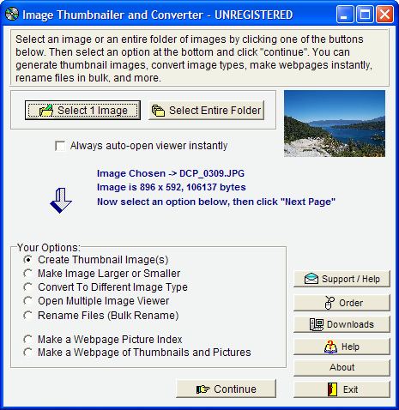Open Support / Help button
The width and height of the screenshot is (399, 410).
click(x=342, y=279)
